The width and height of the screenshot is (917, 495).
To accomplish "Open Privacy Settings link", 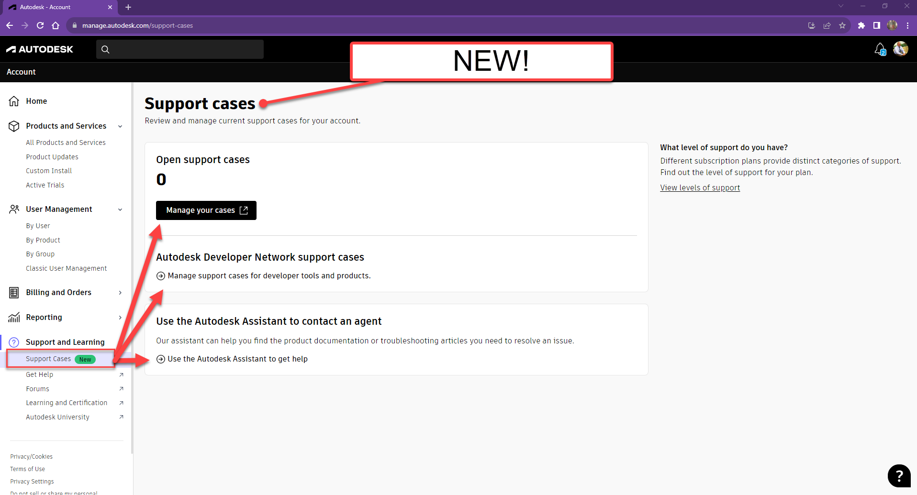I will coord(32,482).
